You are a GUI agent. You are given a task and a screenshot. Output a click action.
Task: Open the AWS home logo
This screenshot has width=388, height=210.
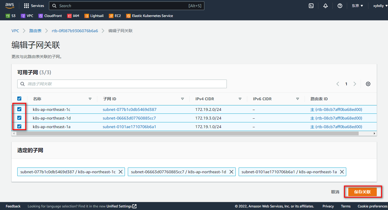pyautogui.click(x=9, y=6)
